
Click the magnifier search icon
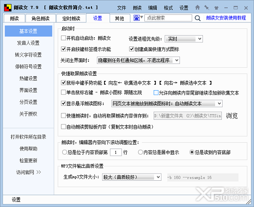pyautogui.click(x=197, y=18)
